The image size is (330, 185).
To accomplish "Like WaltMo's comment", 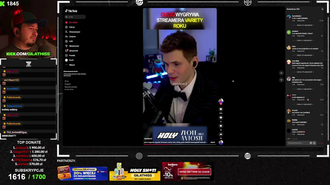I will tap(322, 125).
